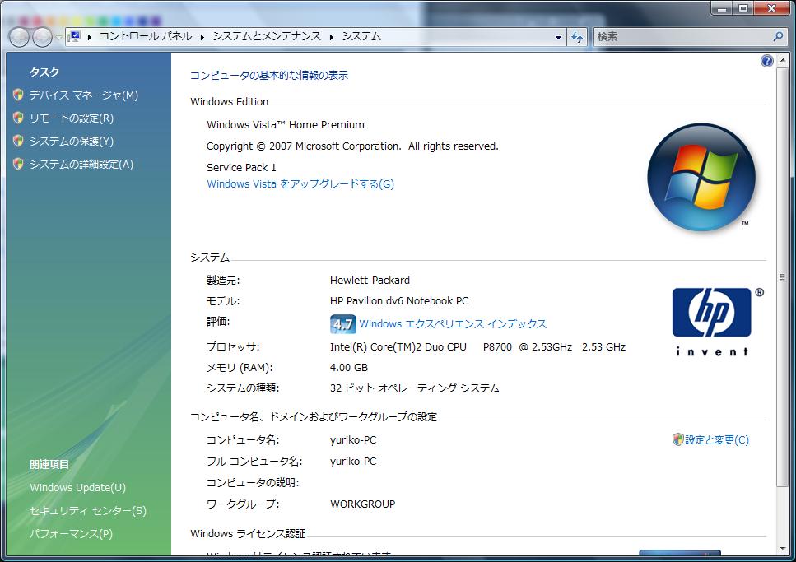Screen dimensions: 796x562
Task: Click the scrollbar up arrow
Action: coord(782,60)
